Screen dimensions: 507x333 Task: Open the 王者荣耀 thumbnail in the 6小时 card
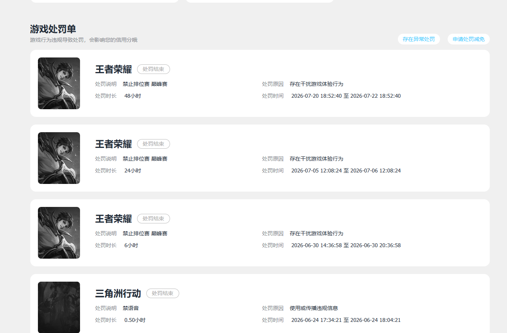pyautogui.click(x=59, y=233)
